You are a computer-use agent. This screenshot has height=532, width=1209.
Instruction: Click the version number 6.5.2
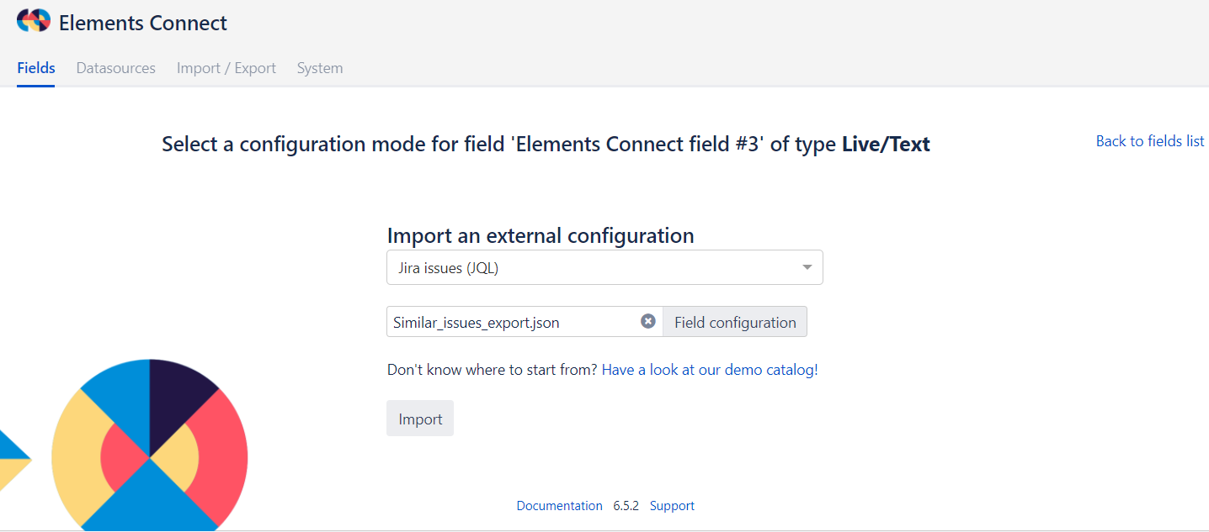point(626,506)
